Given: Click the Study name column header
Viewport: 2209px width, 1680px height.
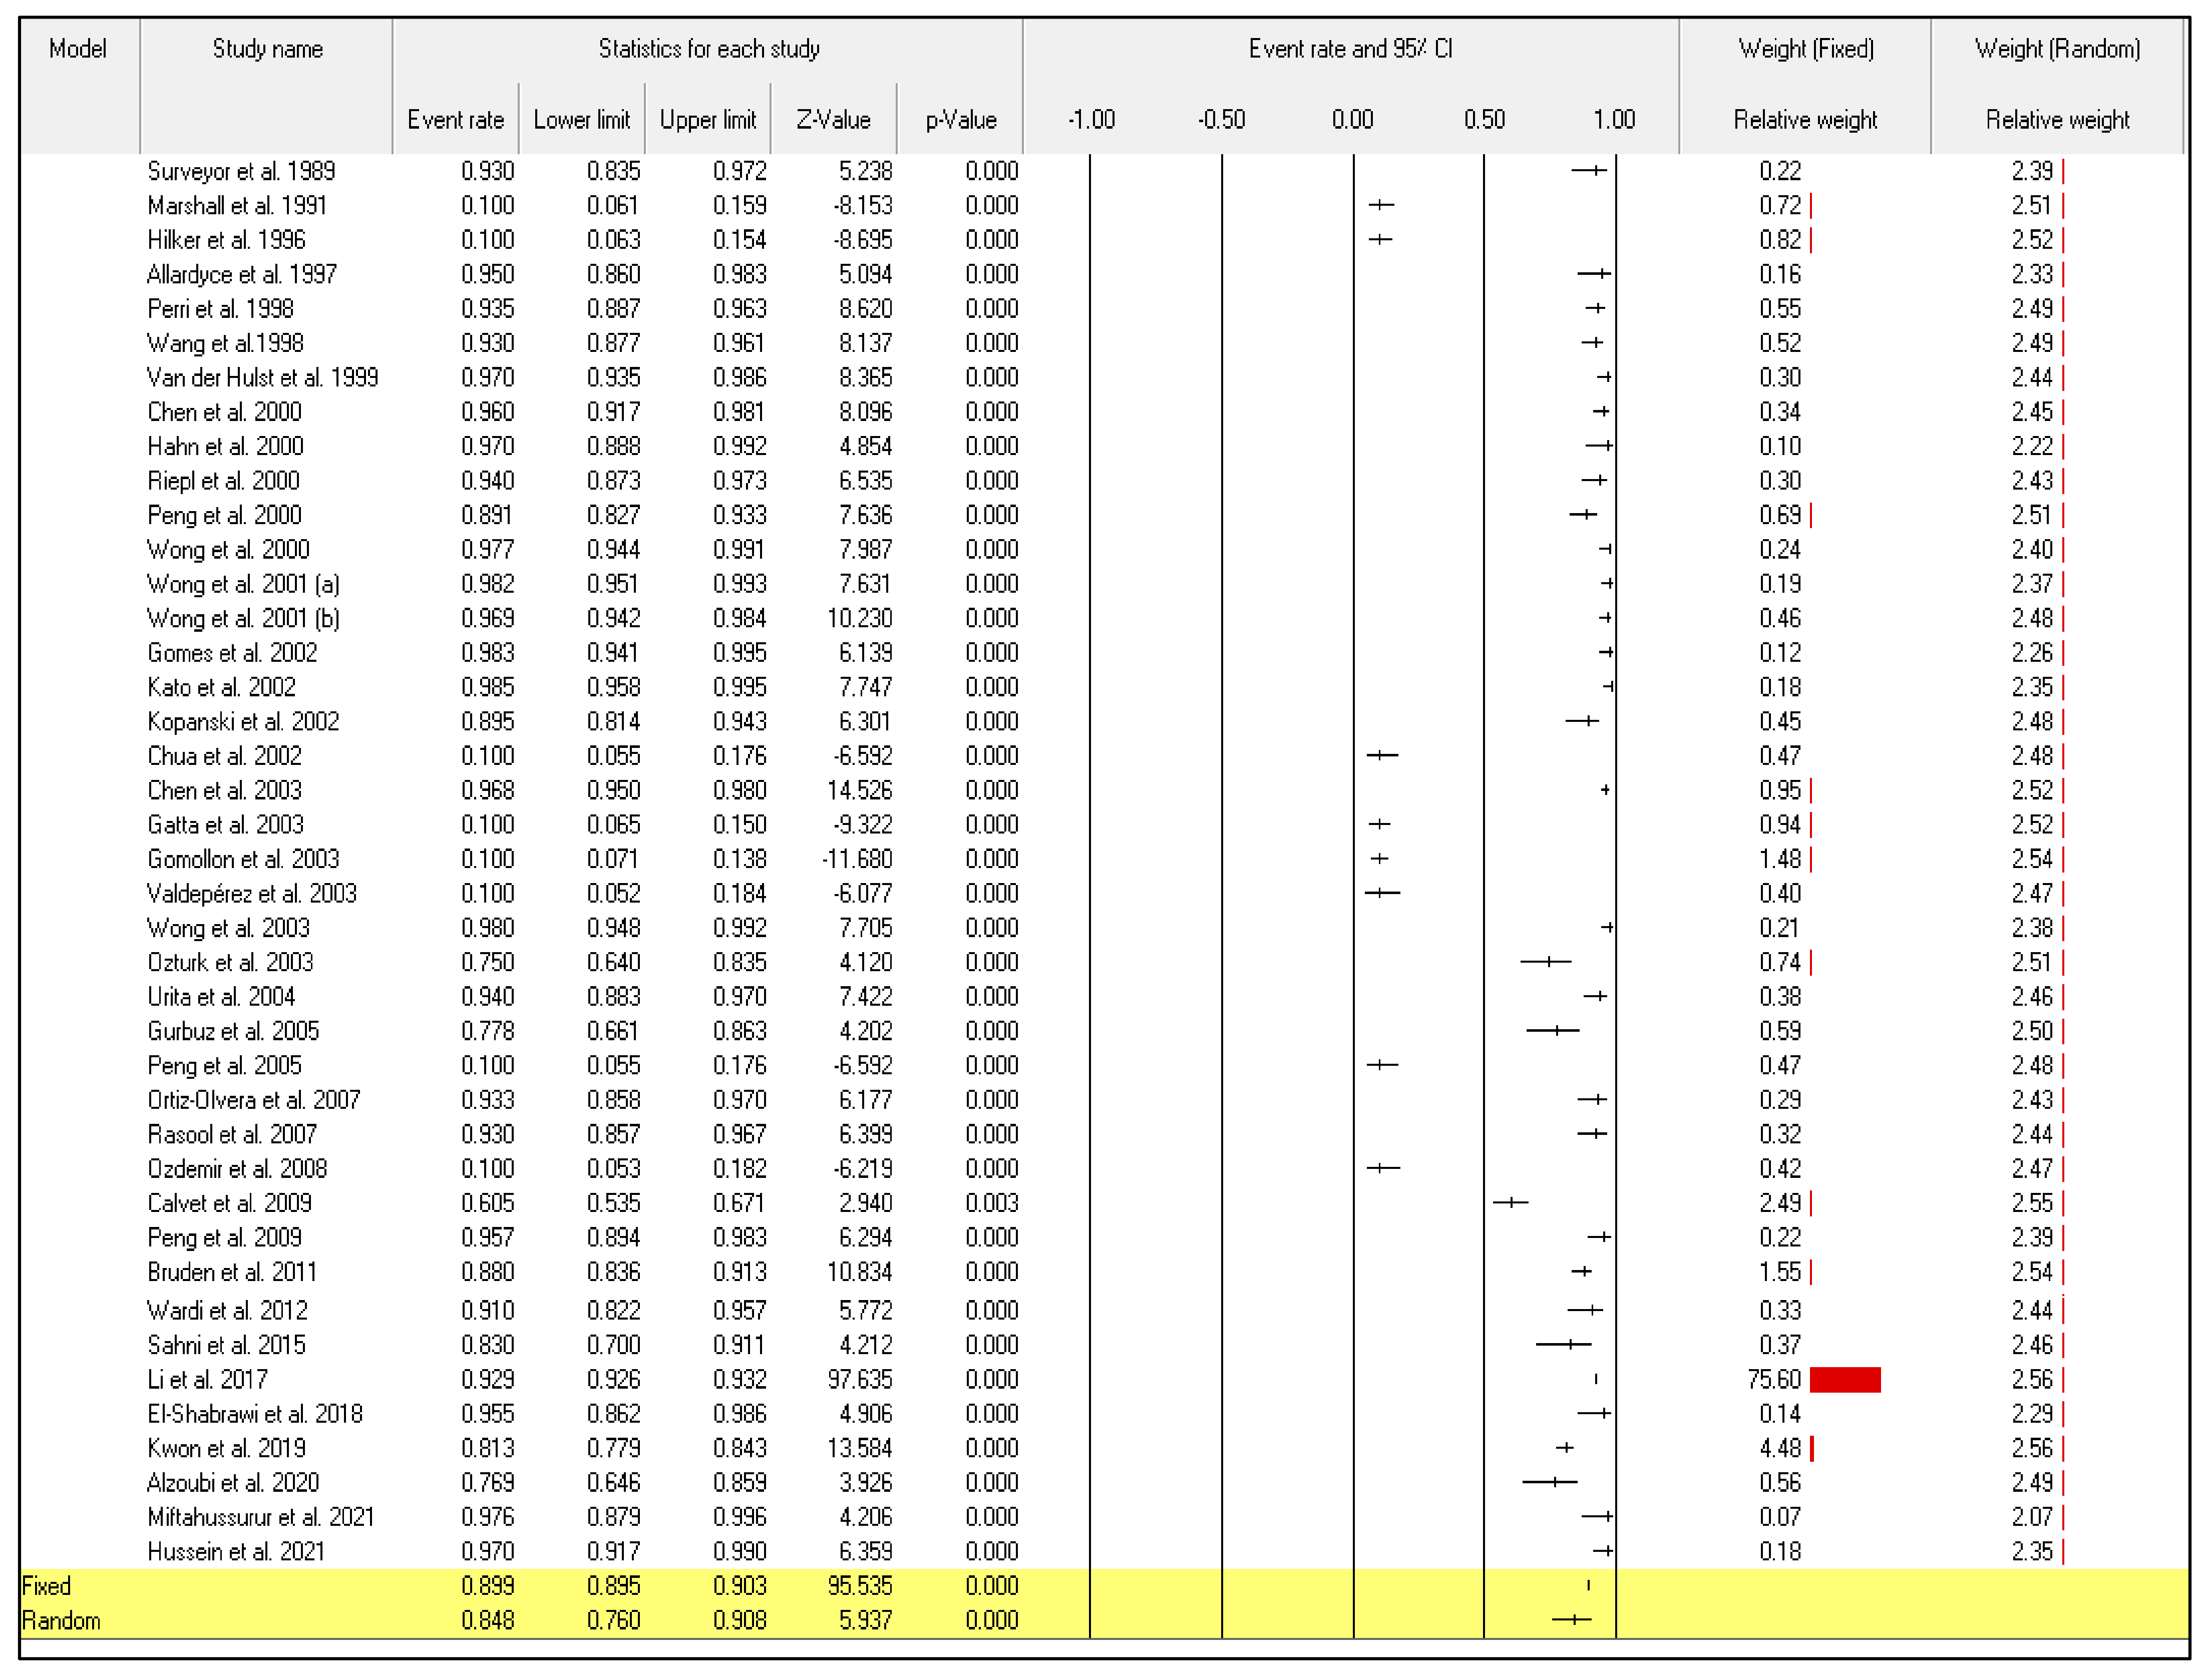Looking at the screenshot, I should (x=267, y=49).
